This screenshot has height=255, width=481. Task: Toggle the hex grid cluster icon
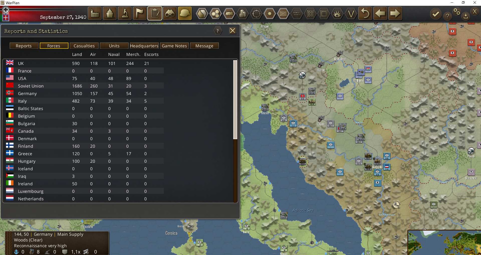[x=215, y=14]
